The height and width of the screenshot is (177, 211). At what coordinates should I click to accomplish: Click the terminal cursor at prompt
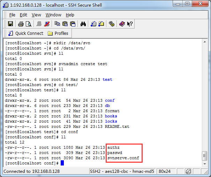tap(62, 163)
